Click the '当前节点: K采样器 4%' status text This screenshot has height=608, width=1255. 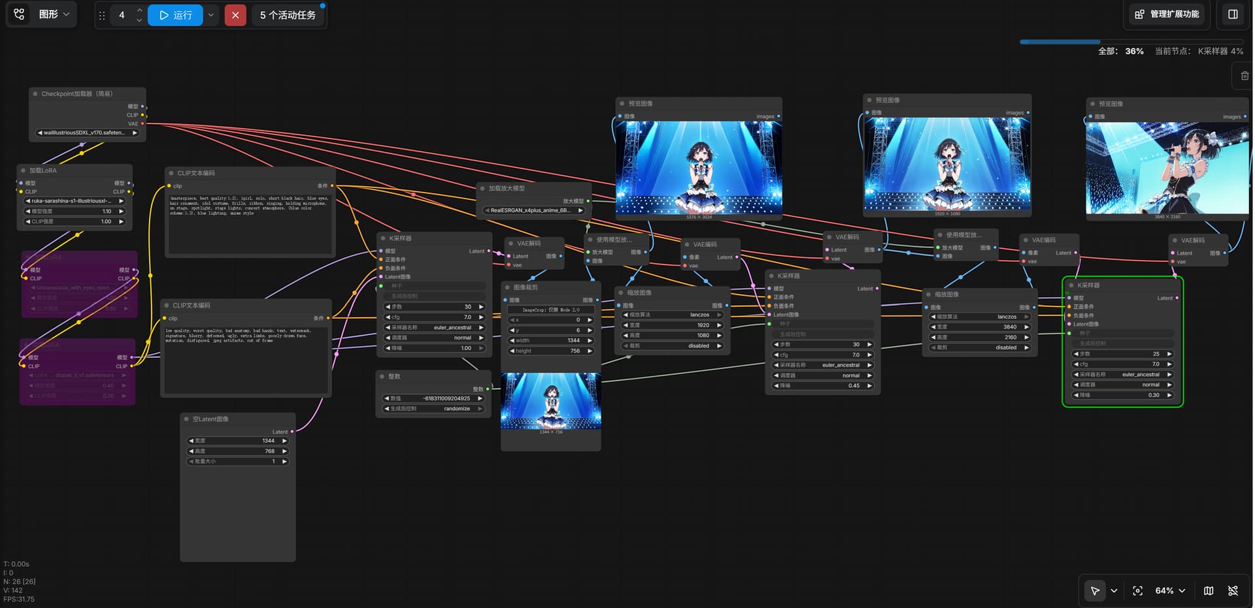[1199, 51]
